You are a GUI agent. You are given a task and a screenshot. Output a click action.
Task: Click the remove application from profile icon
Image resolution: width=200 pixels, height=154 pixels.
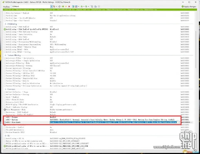(76, 7)
